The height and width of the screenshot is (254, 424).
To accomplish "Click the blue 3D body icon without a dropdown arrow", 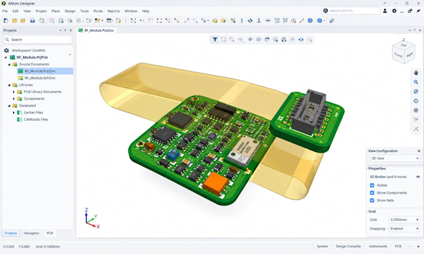I will [x=310, y=21].
